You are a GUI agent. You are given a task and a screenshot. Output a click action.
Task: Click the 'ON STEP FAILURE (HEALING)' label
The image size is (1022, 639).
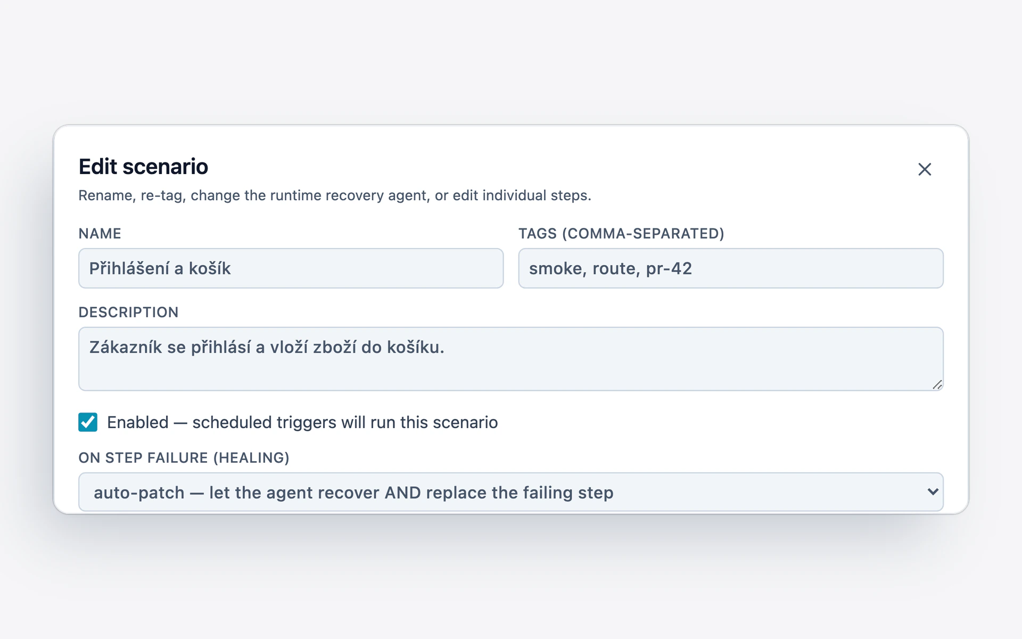tap(184, 458)
